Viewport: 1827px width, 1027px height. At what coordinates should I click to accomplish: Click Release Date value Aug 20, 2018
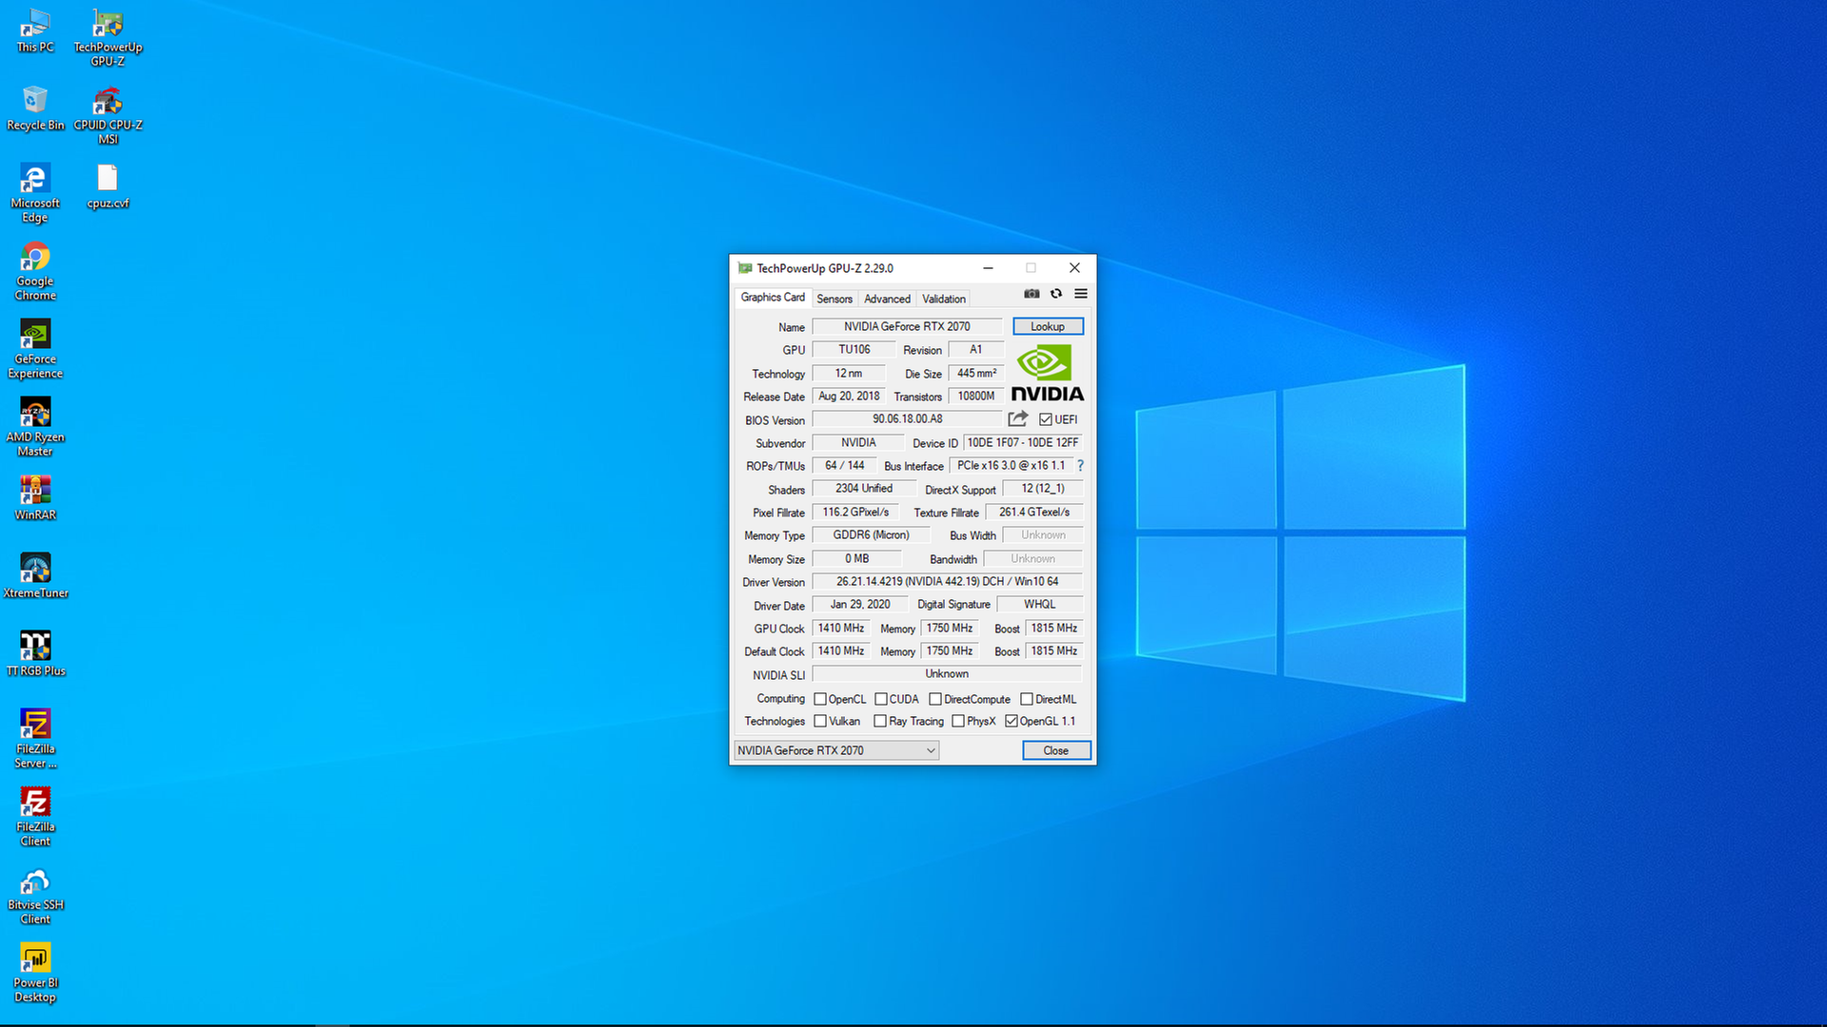point(849,396)
